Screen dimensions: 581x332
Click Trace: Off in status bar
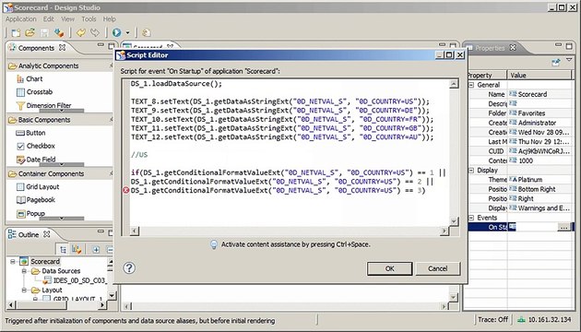(x=492, y=319)
